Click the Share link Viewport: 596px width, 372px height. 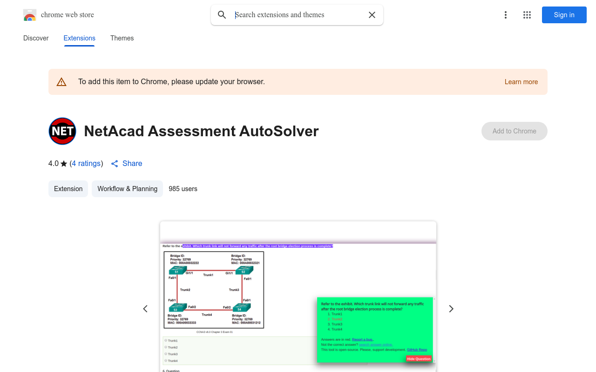coord(132,164)
